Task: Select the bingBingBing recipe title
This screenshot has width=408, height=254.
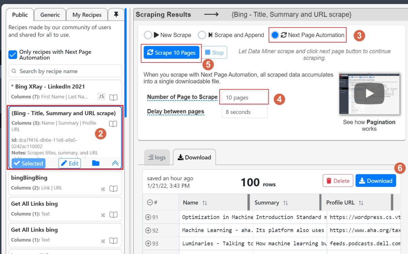Action: point(29,178)
